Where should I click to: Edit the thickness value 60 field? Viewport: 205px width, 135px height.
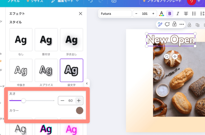pyautogui.click(x=70, y=101)
